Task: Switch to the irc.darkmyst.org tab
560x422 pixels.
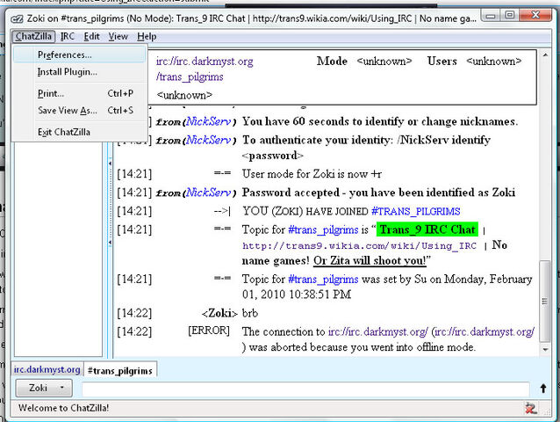Action: [47, 369]
